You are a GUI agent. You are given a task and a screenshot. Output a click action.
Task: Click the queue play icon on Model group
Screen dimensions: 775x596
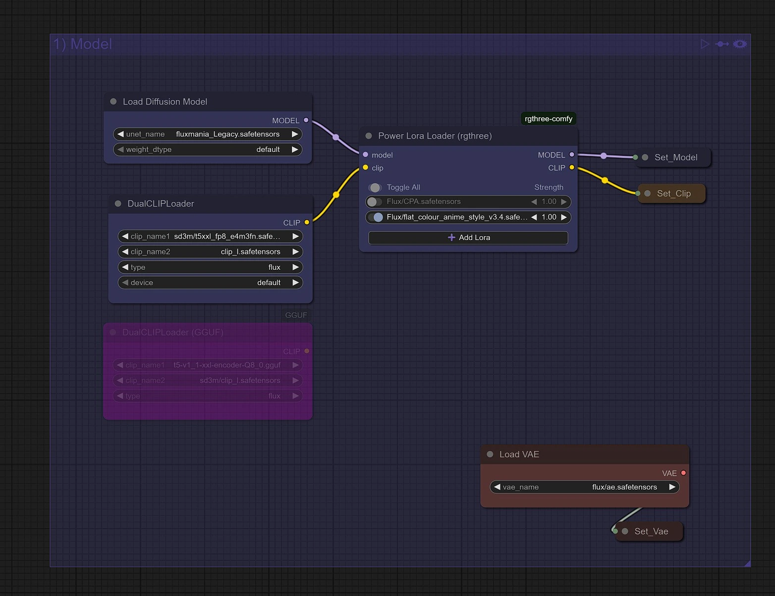[705, 44]
